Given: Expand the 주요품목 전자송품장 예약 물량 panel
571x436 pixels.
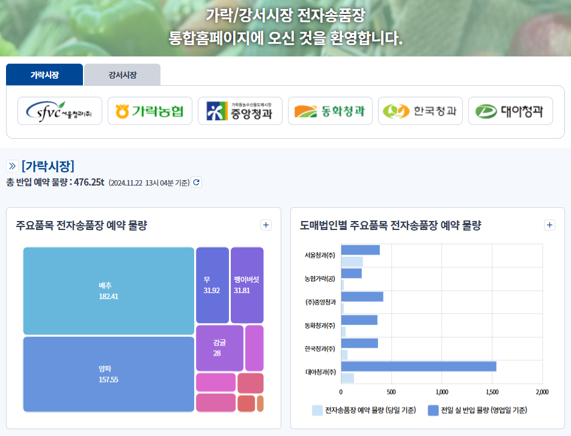Looking at the screenshot, I should click(x=266, y=225).
